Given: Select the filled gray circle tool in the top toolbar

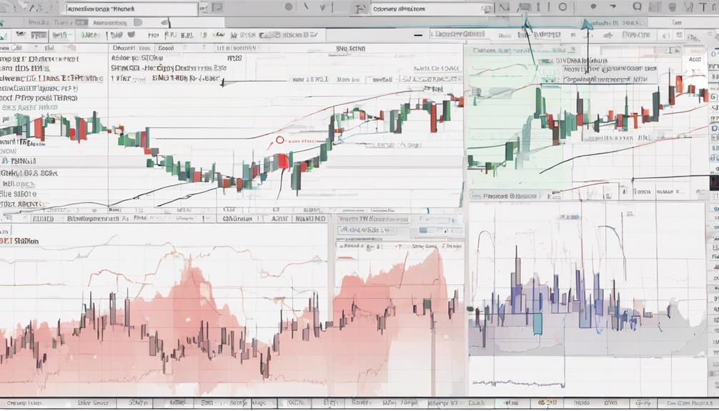Looking at the screenshot, I should [x=289, y=7].
